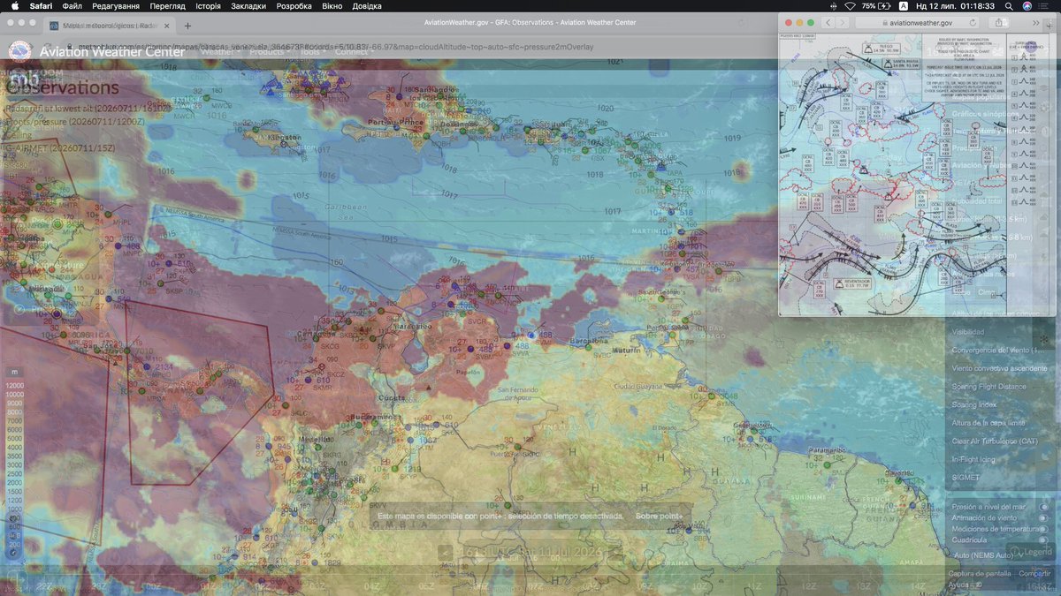The width and height of the screenshot is (1061, 596).
Task: Go forward in the small Safari window
Action: pos(843,22)
